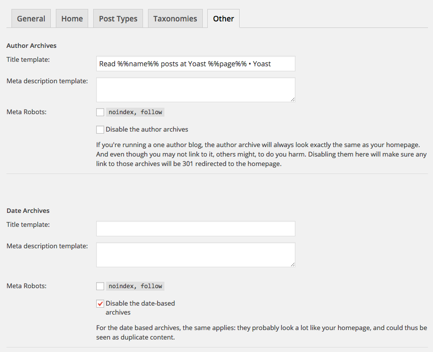Click the Disable the author archives label

click(x=146, y=129)
